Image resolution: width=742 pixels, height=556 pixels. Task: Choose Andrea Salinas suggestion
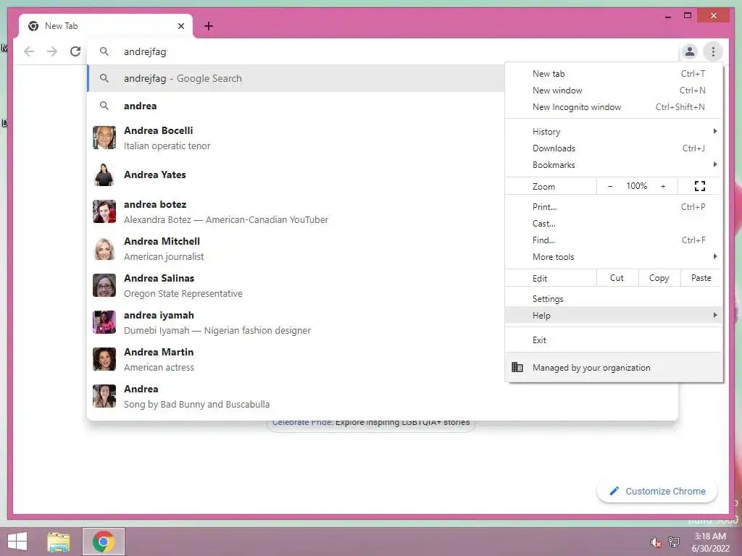pyautogui.click(x=296, y=285)
